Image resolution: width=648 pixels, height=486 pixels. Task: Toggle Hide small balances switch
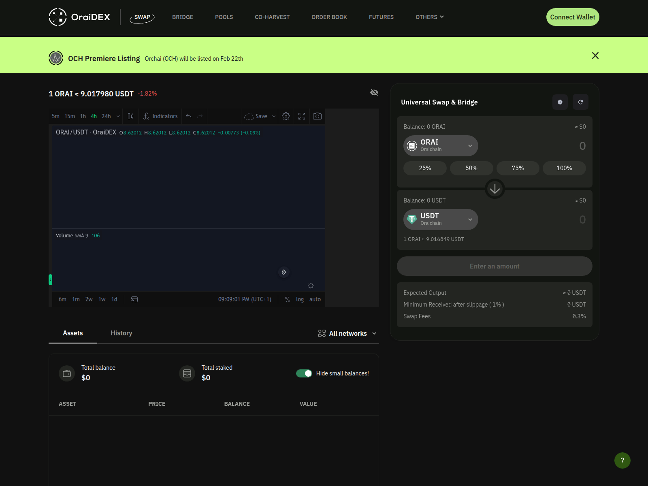tap(304, 373)
